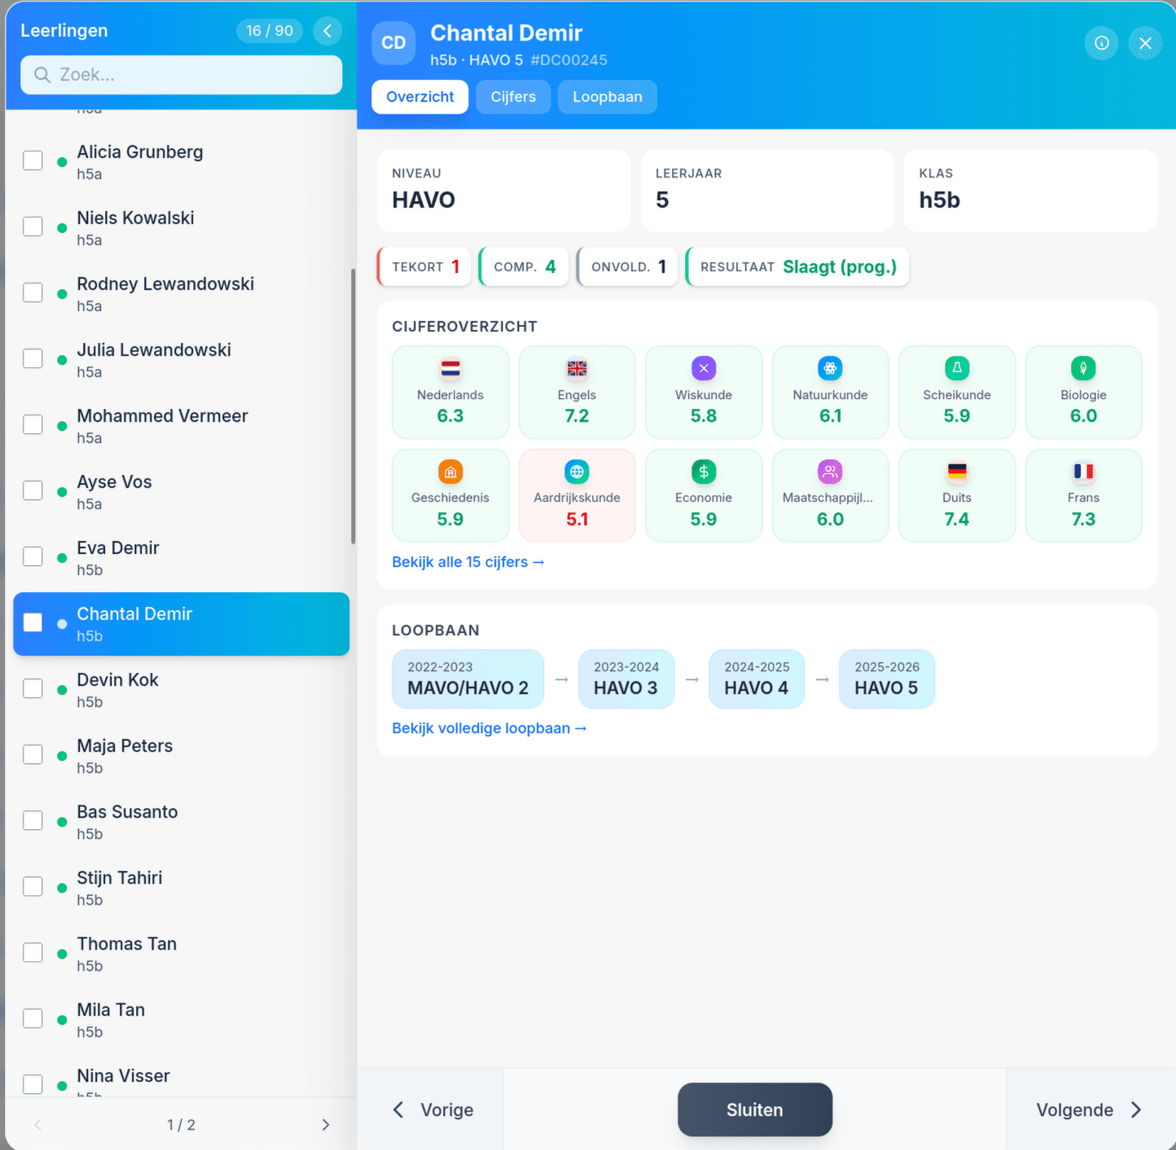Check the box next to Alicia Grunberg

[33, 160]
